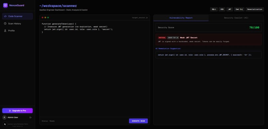Click the NexusGuard brand name
Screen dimensions: 268x129
click(17, 5)
